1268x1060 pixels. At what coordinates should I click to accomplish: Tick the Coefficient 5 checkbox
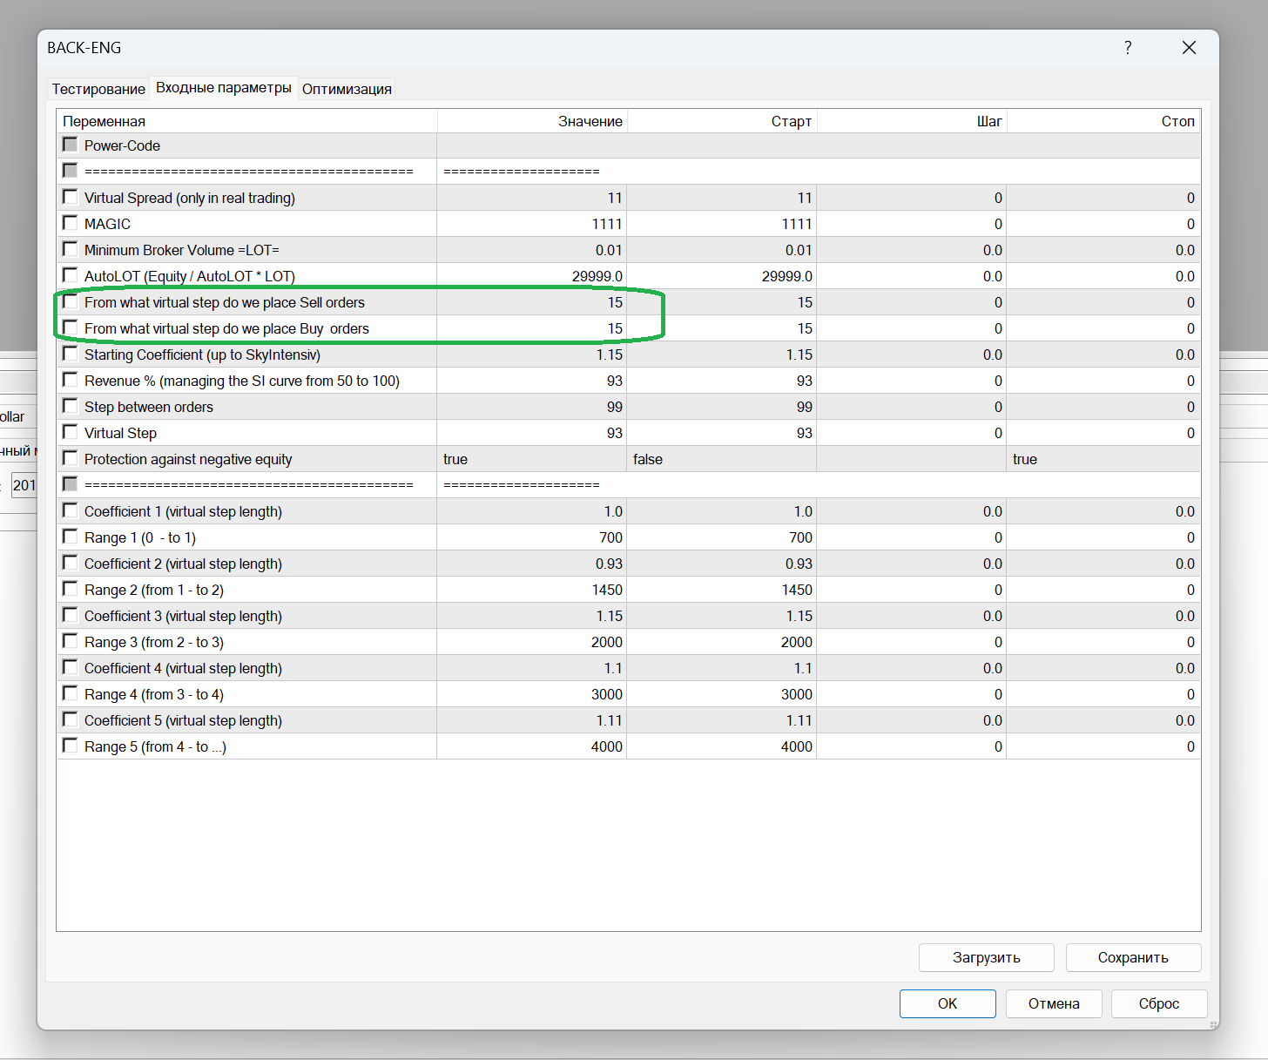click(x=71, y=719)
